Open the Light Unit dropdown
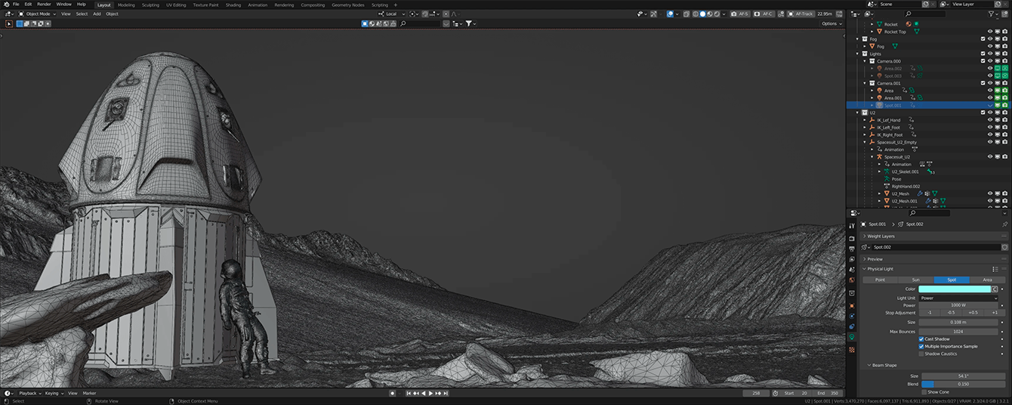 tap(958, 298)
